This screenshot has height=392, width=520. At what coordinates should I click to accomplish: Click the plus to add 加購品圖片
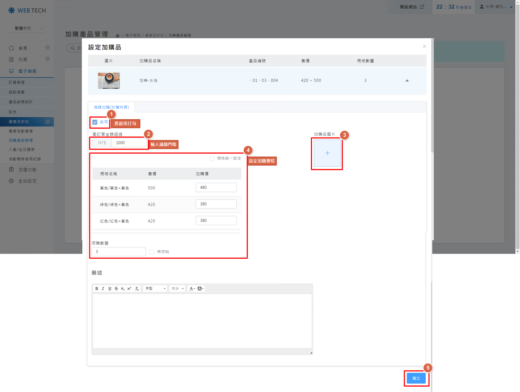click(327, 153)
